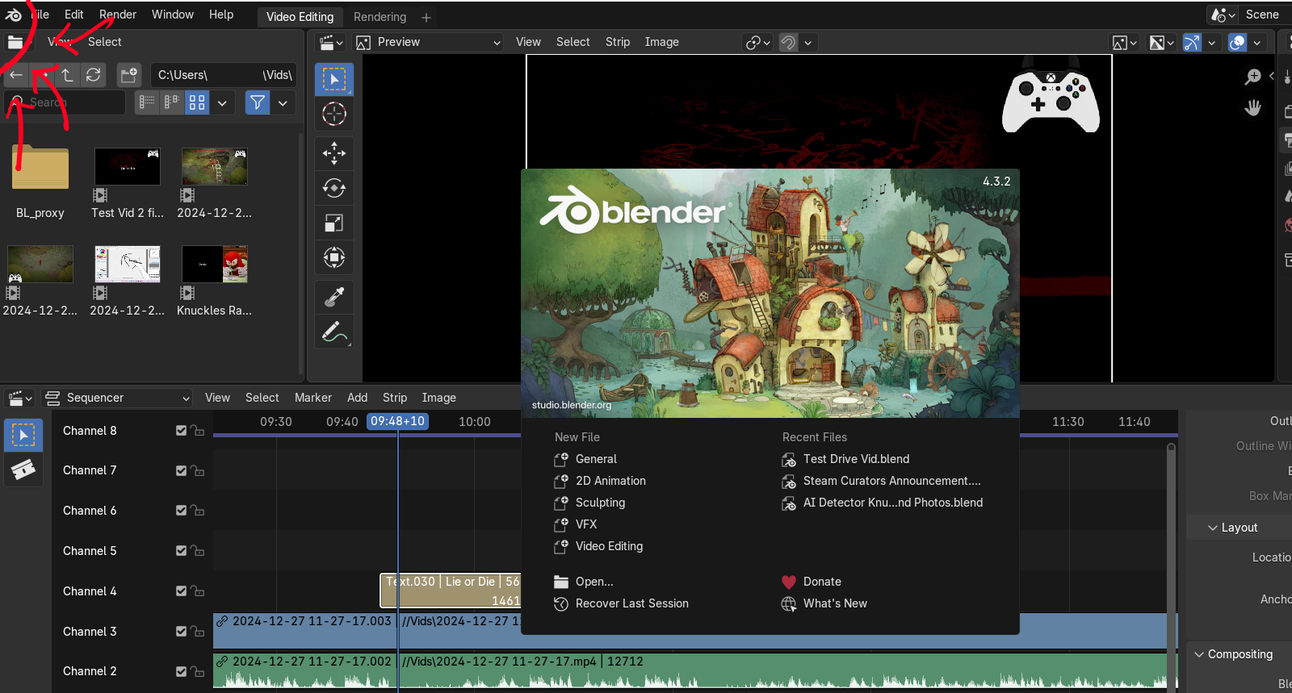Uncheck the Channel 8 mute checkbox

pyautogui.click(x=182, y=431)
